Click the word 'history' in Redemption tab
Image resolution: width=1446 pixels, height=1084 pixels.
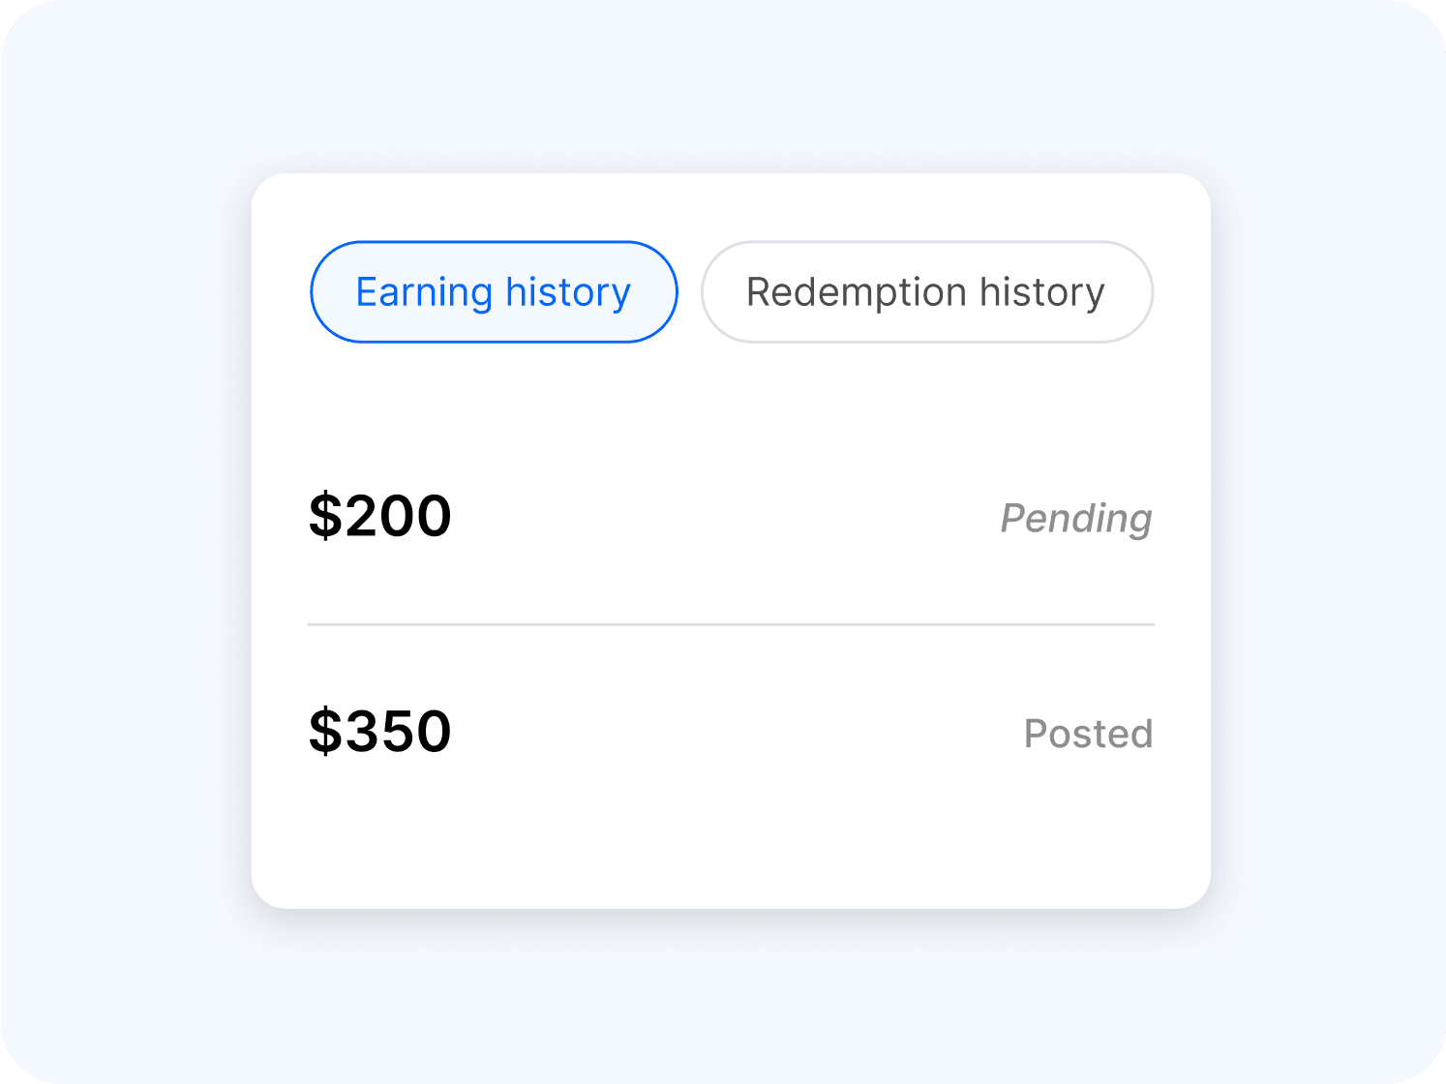pos(1041,292)
